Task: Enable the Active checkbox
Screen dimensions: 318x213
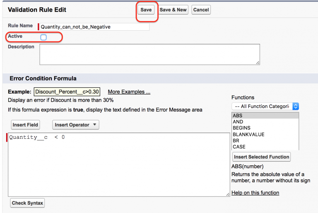Action: coord(43,37)
